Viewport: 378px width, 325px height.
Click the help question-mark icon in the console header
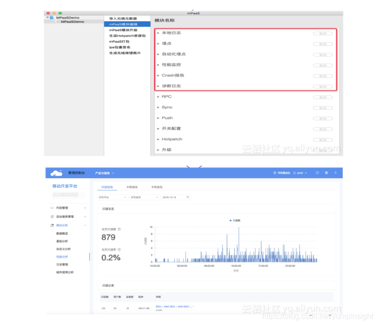(317, 173)
